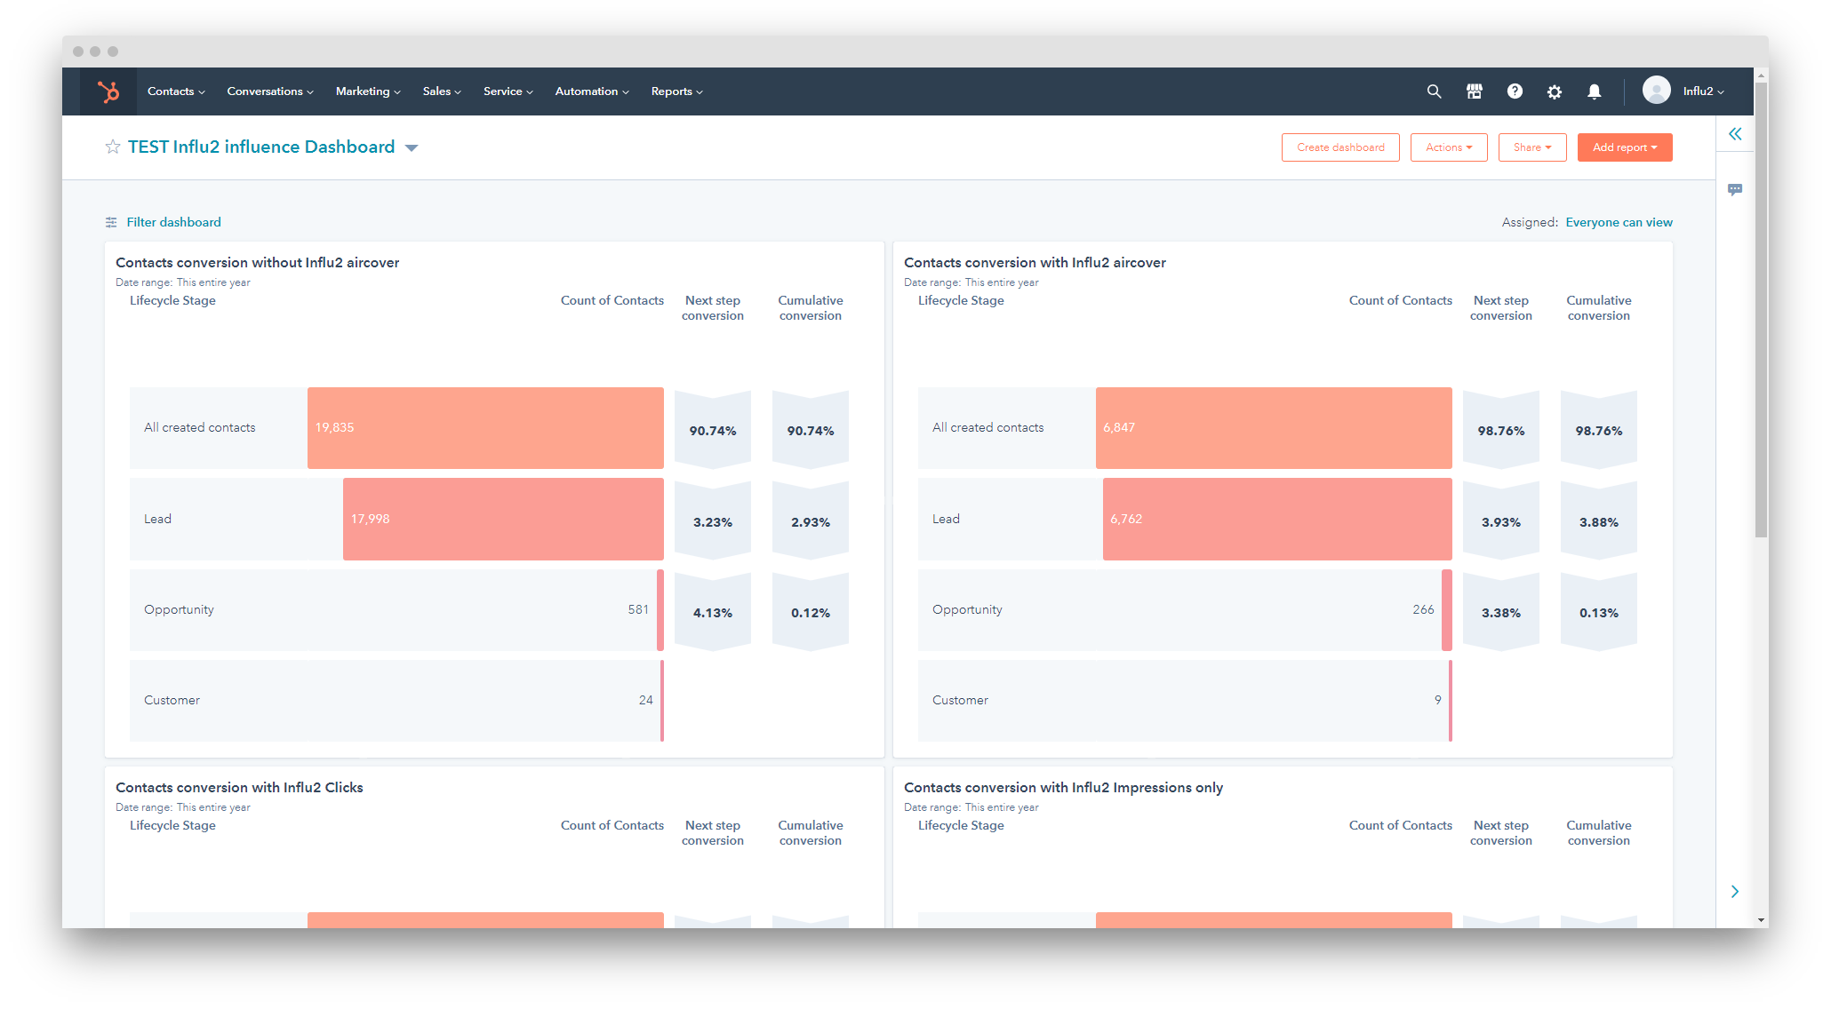Open the Reports menu
This screenshot has width=1831, height=1017.
pos(676,91)
